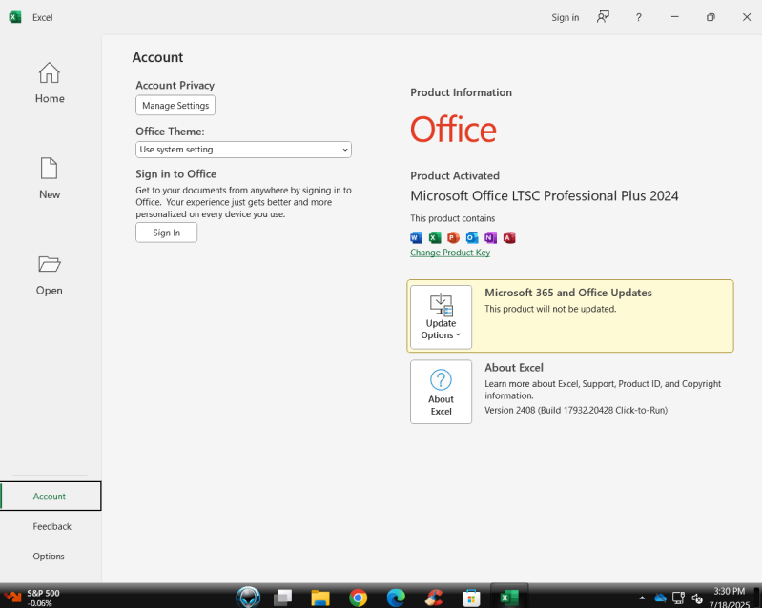This screenshot has width=762, height=608.
Task: Click the display network tray icon
Action: pos(678,598)
